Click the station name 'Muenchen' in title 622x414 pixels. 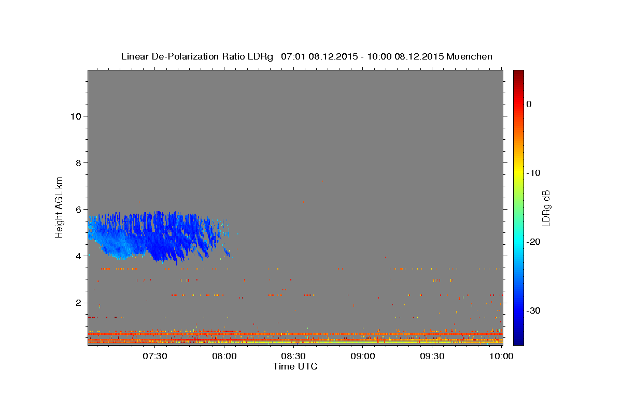coord(470,56)
